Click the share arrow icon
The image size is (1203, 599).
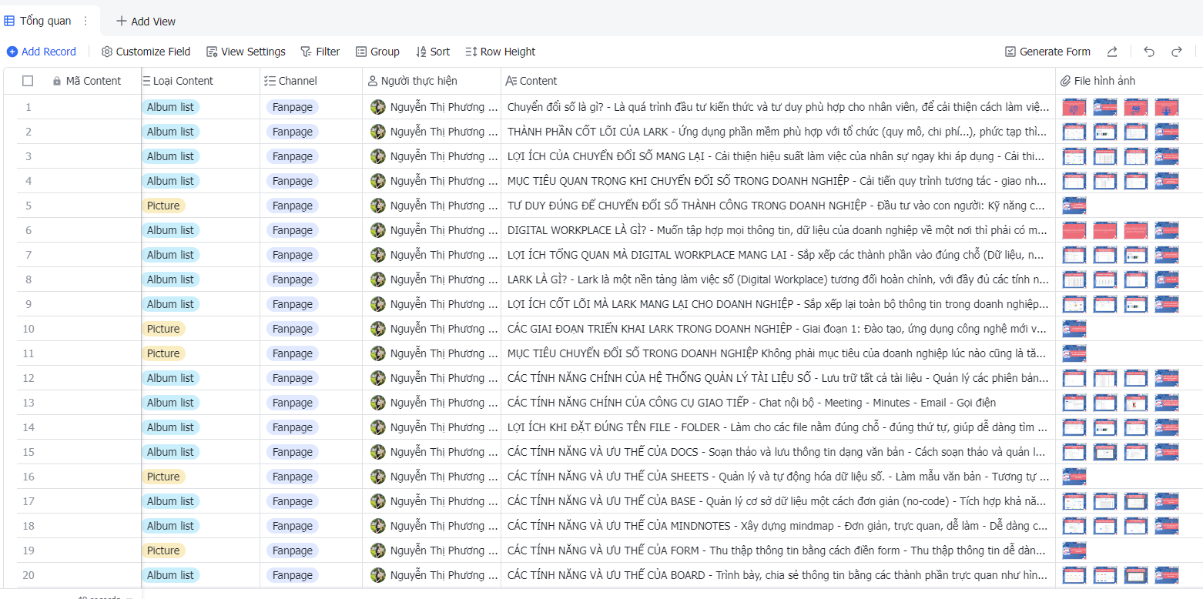(x=1112, y=52)
